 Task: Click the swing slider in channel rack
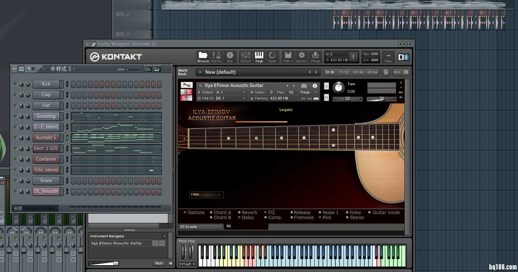point(133,69)
